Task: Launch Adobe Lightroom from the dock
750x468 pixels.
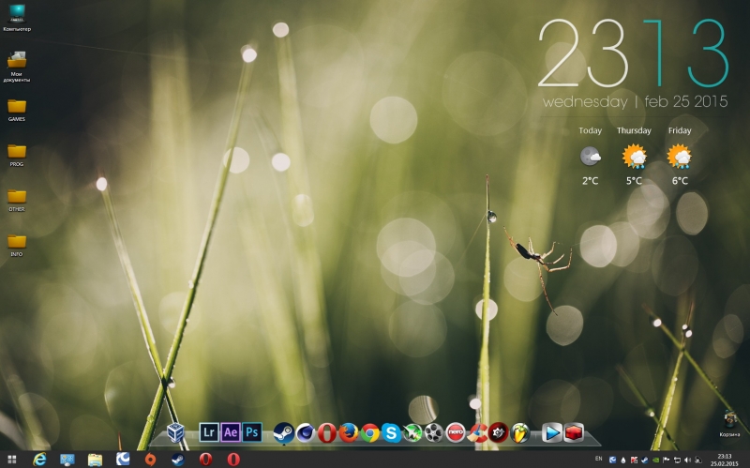Action: (x=209, y=432)
